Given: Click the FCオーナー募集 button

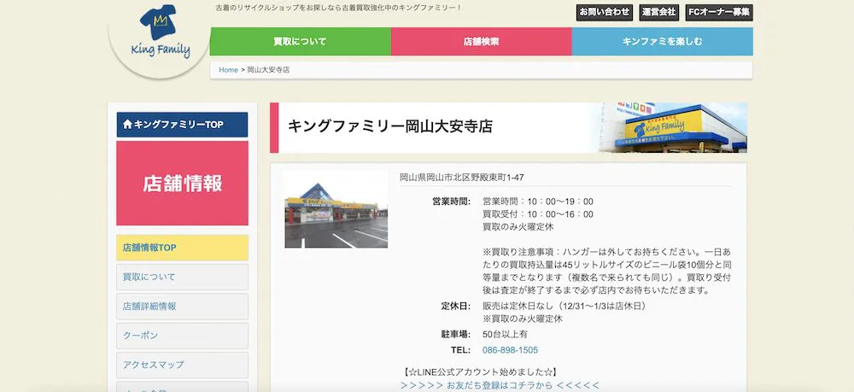Looking at the screenshot, I should [718, 12].
